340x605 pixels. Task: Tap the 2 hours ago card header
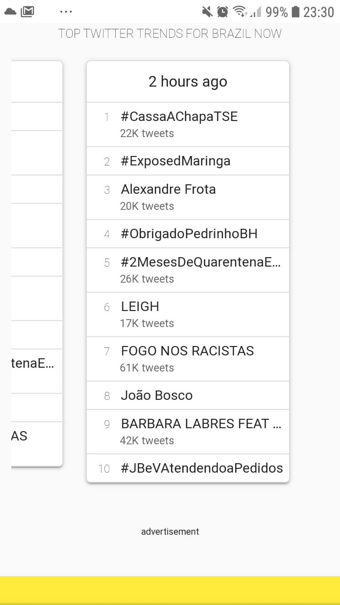(188, 82)
